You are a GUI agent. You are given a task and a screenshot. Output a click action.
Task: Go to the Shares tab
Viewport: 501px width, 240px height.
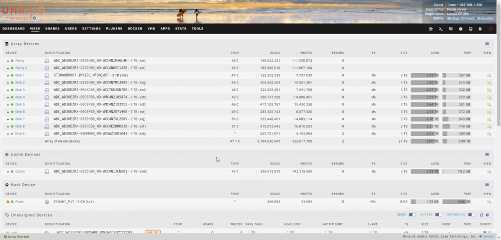point(53,28)
